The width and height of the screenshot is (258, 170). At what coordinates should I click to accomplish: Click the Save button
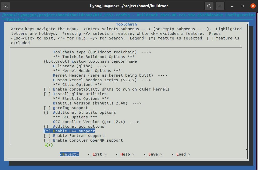pyautogui.click(x=153, y=154)
